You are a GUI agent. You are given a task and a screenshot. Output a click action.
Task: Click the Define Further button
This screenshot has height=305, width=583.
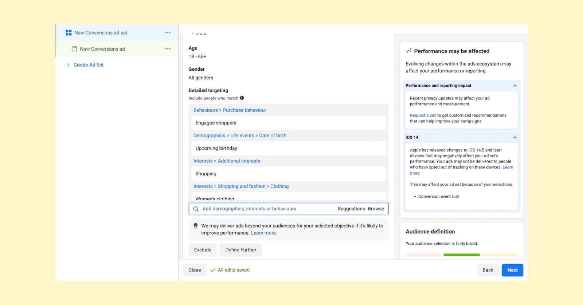(x=240, y=250)
